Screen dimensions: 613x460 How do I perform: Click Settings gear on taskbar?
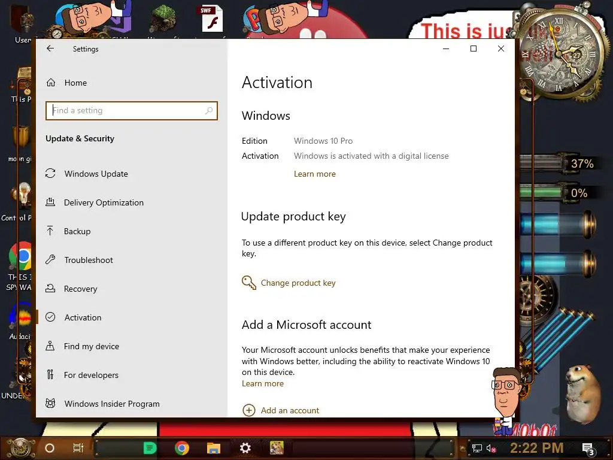[x=245, y=448]
